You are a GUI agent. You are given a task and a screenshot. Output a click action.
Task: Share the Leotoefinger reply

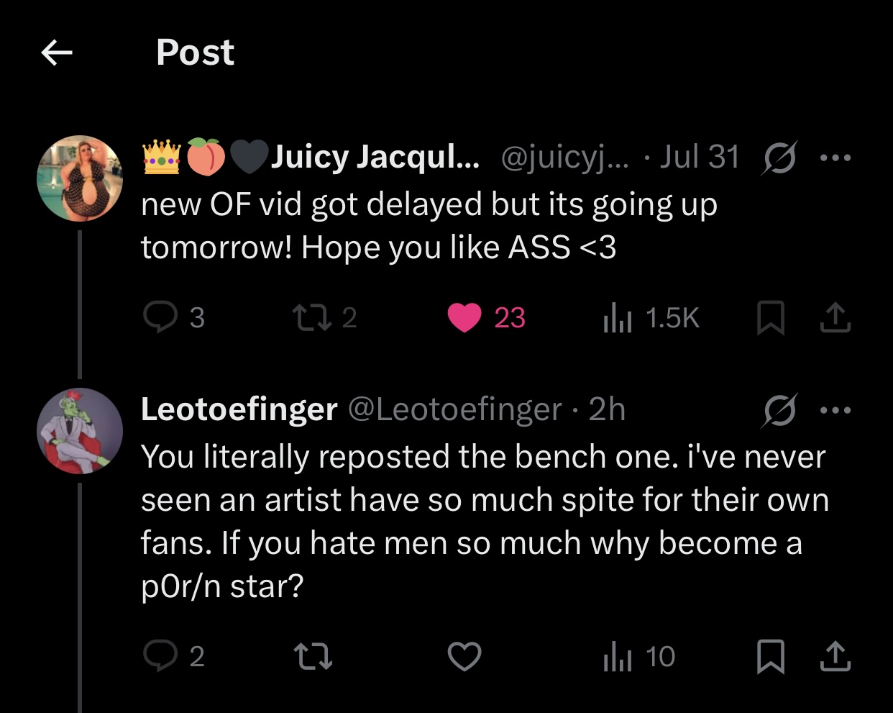pos(835,657)
